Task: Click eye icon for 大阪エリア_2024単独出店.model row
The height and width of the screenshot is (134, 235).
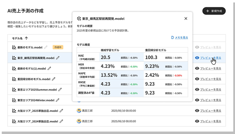Action: 197,121
